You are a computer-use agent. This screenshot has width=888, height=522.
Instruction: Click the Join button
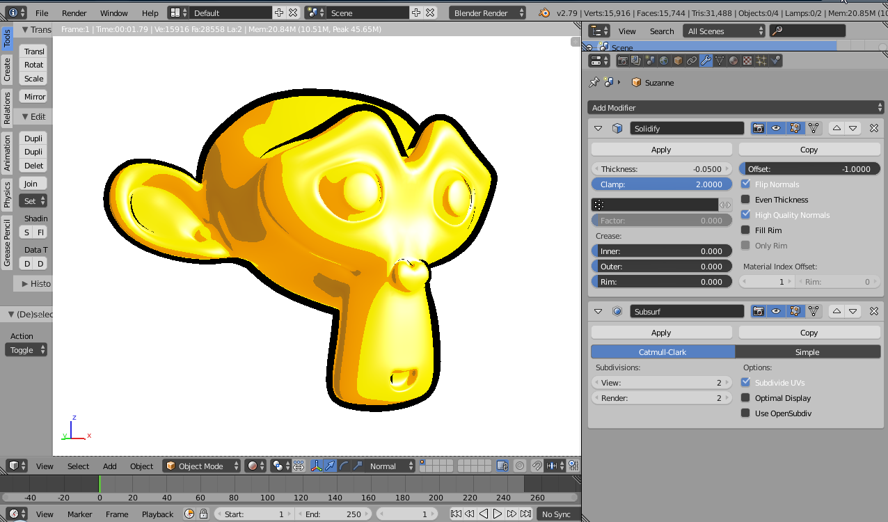pyautogui.click(x=33, y=183)
